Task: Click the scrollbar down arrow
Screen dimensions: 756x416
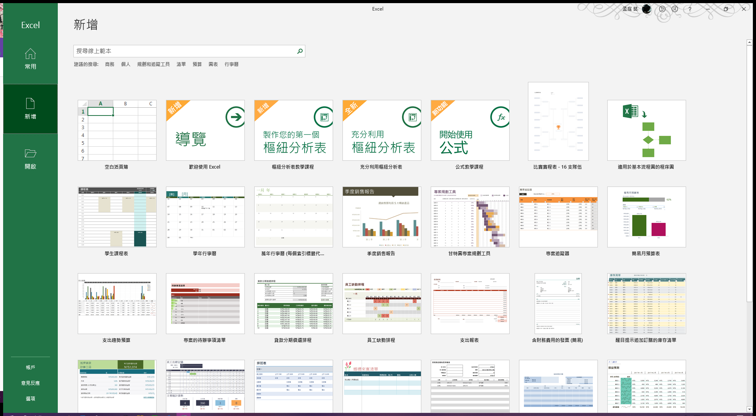Action: (x=749, y=409)
